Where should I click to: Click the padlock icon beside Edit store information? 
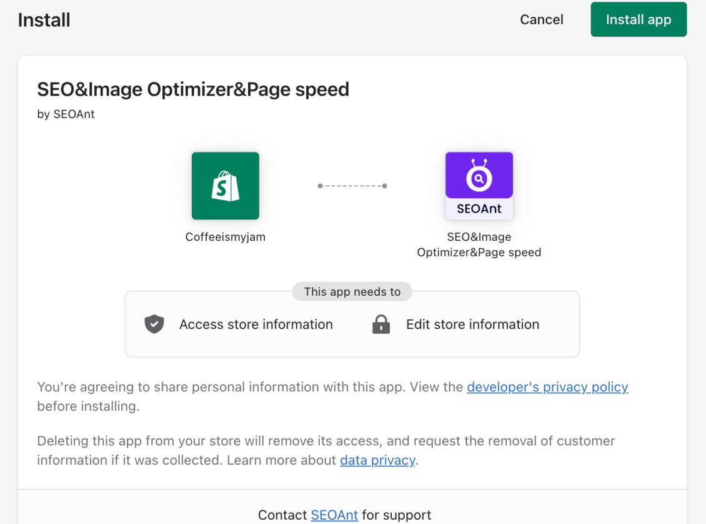381,324
